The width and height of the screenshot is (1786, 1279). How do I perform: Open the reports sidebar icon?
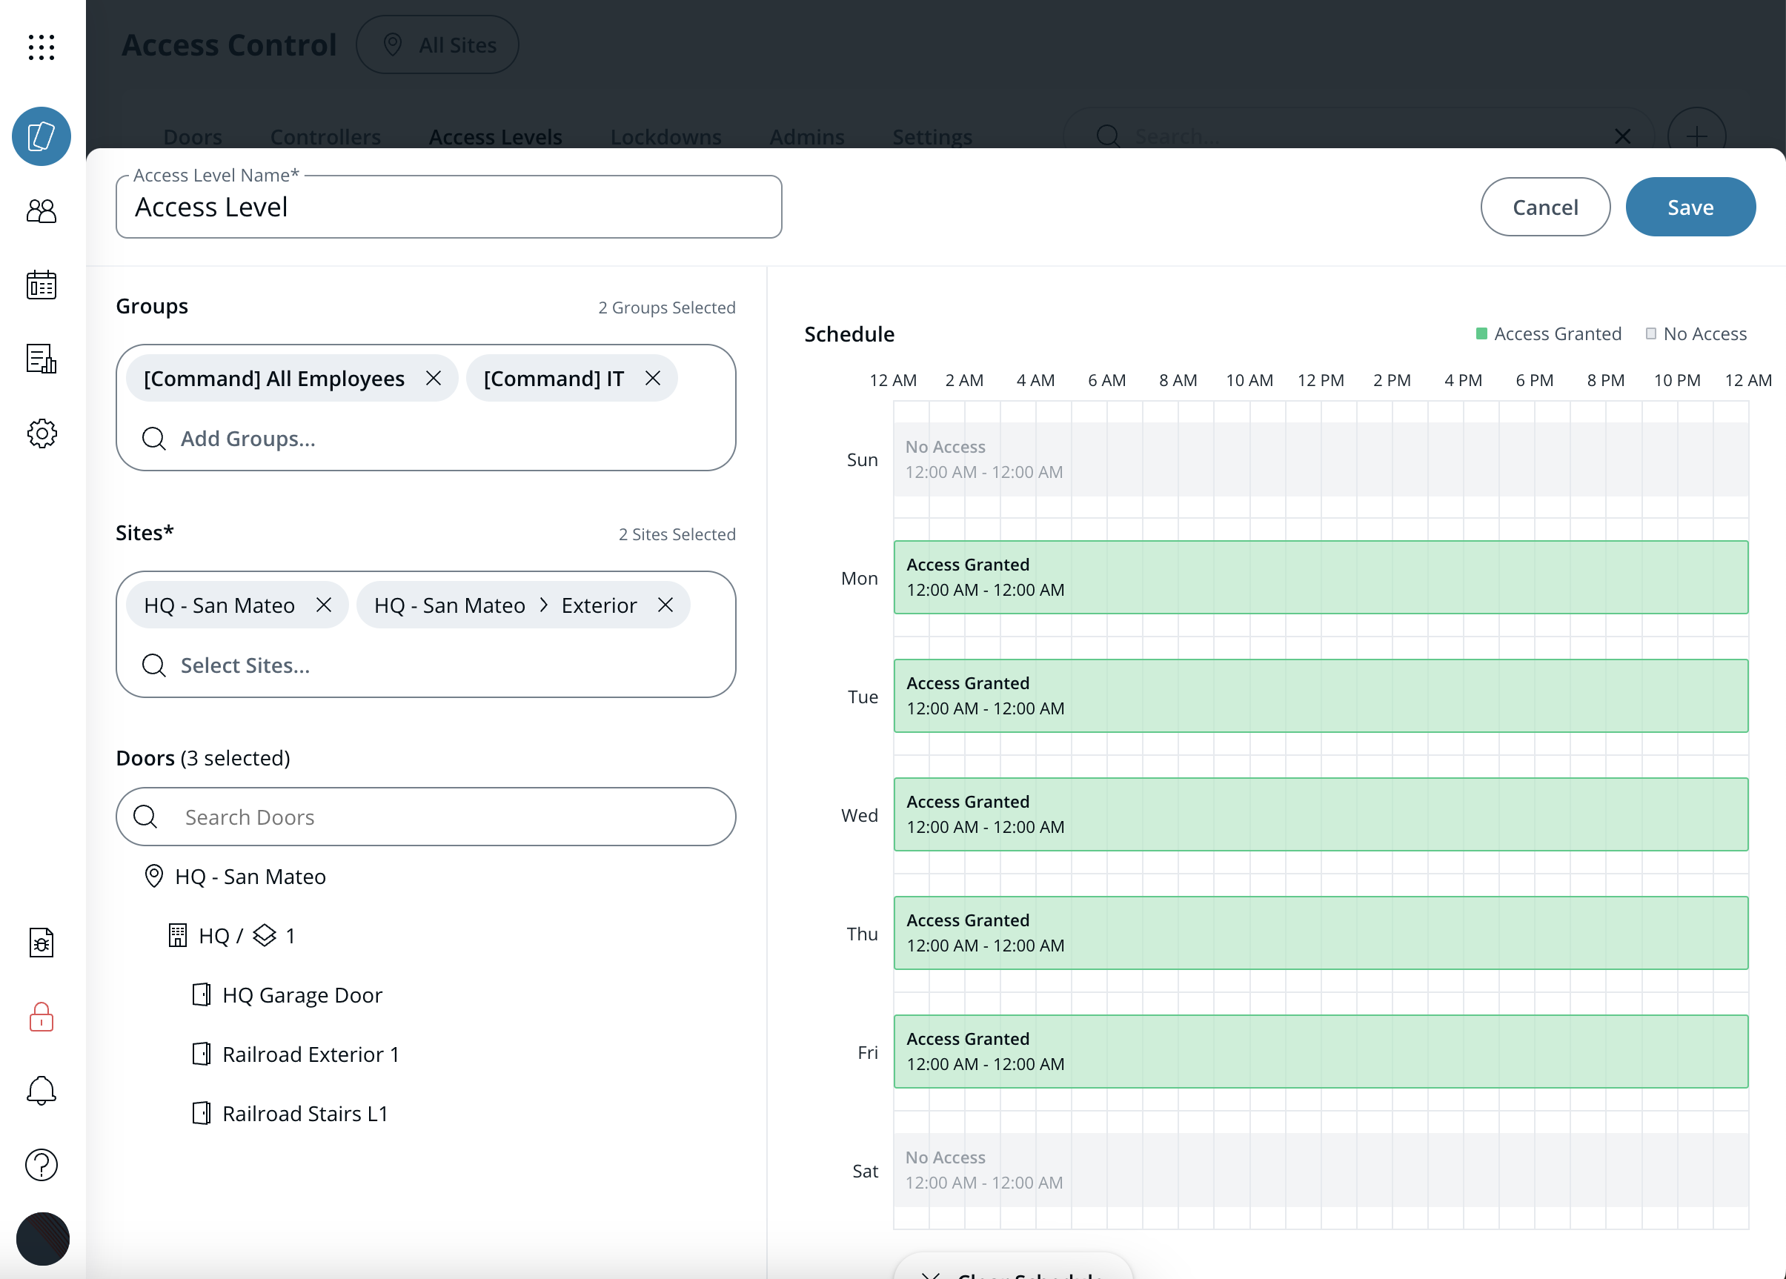(41, 359)
